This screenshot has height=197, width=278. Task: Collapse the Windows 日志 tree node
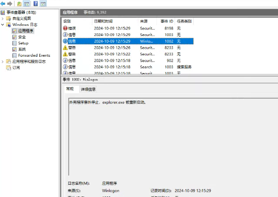coord(3,25)
